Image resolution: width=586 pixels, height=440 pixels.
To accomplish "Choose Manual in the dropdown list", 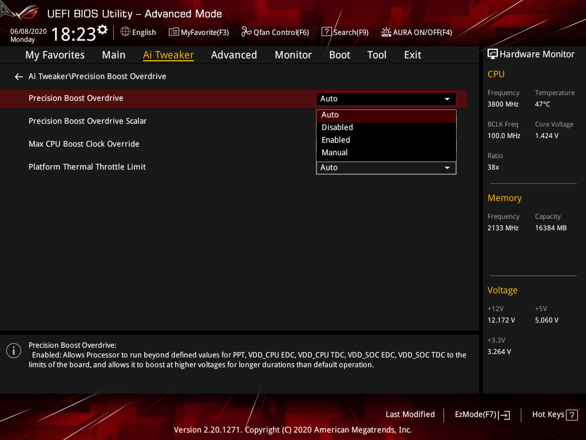I will (386, 152).
